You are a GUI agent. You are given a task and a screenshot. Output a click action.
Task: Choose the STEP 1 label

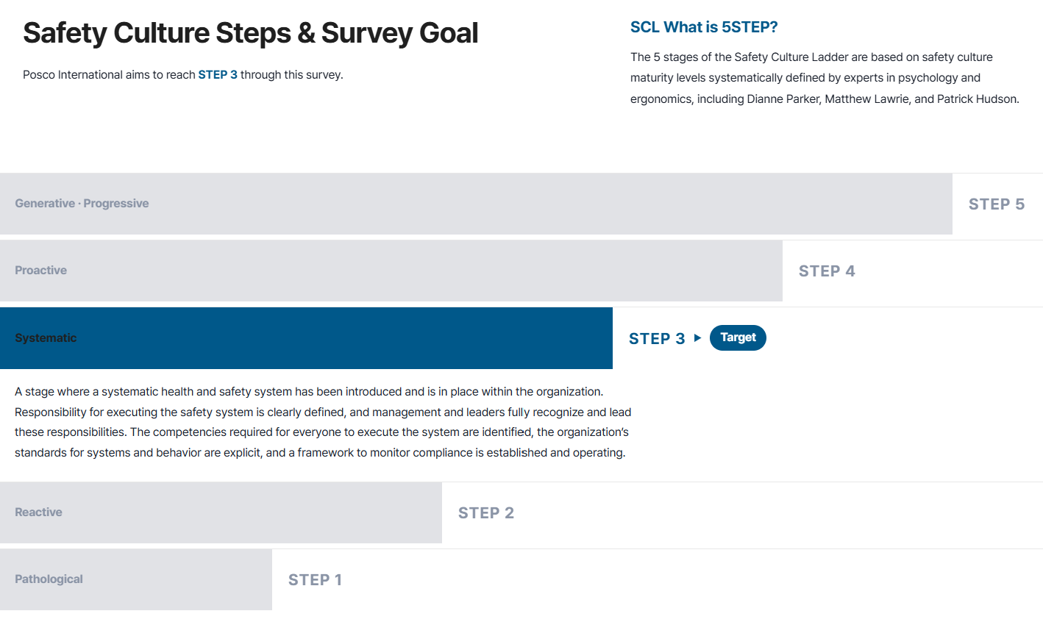tap(315, 580)
